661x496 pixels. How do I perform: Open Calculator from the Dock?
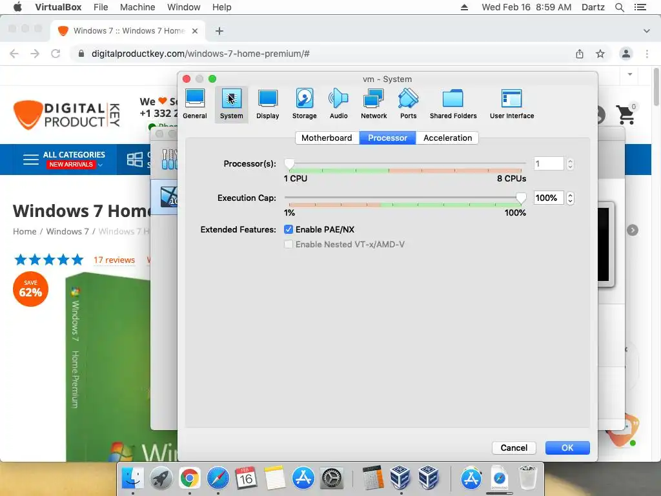[x=372, y=478]
